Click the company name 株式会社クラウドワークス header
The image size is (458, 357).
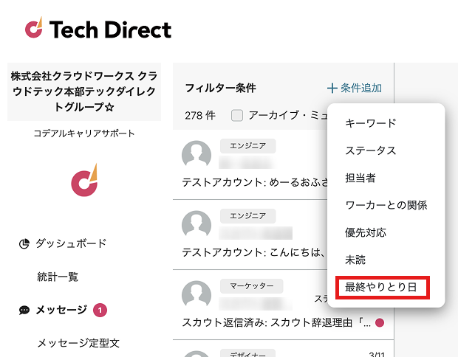(84, 91)
